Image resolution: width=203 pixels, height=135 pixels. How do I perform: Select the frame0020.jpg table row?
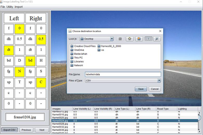[125, 118]
